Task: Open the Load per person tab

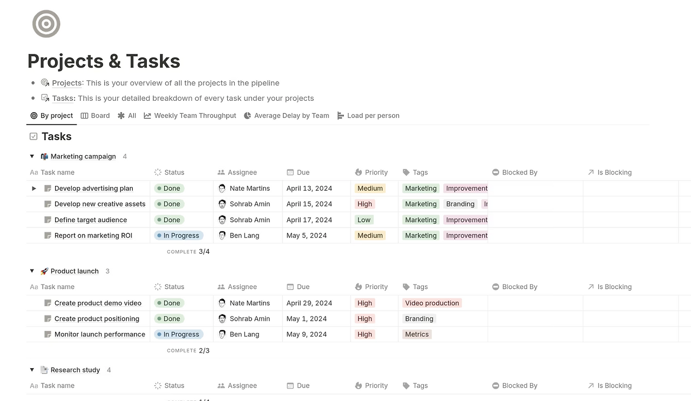Action: point(368,115)
